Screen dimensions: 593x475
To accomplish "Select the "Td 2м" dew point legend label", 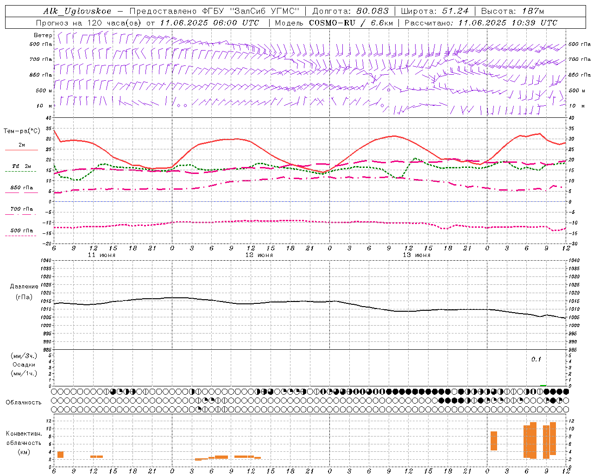I will click(22, 166).
